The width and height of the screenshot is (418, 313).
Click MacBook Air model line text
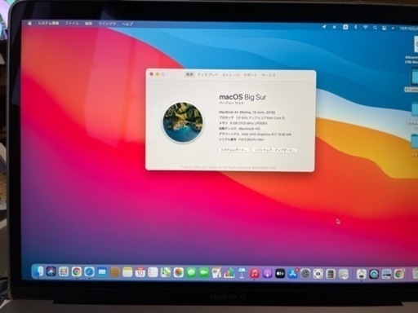247,112
